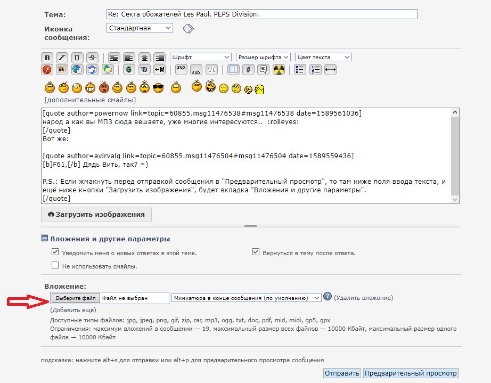The width and height of the screenshot is (491, 383).
Task: Open the дополнительные смайлы link
Action: coord(90,100)
